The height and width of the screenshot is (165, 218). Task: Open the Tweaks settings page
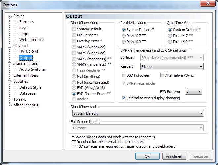19,99
